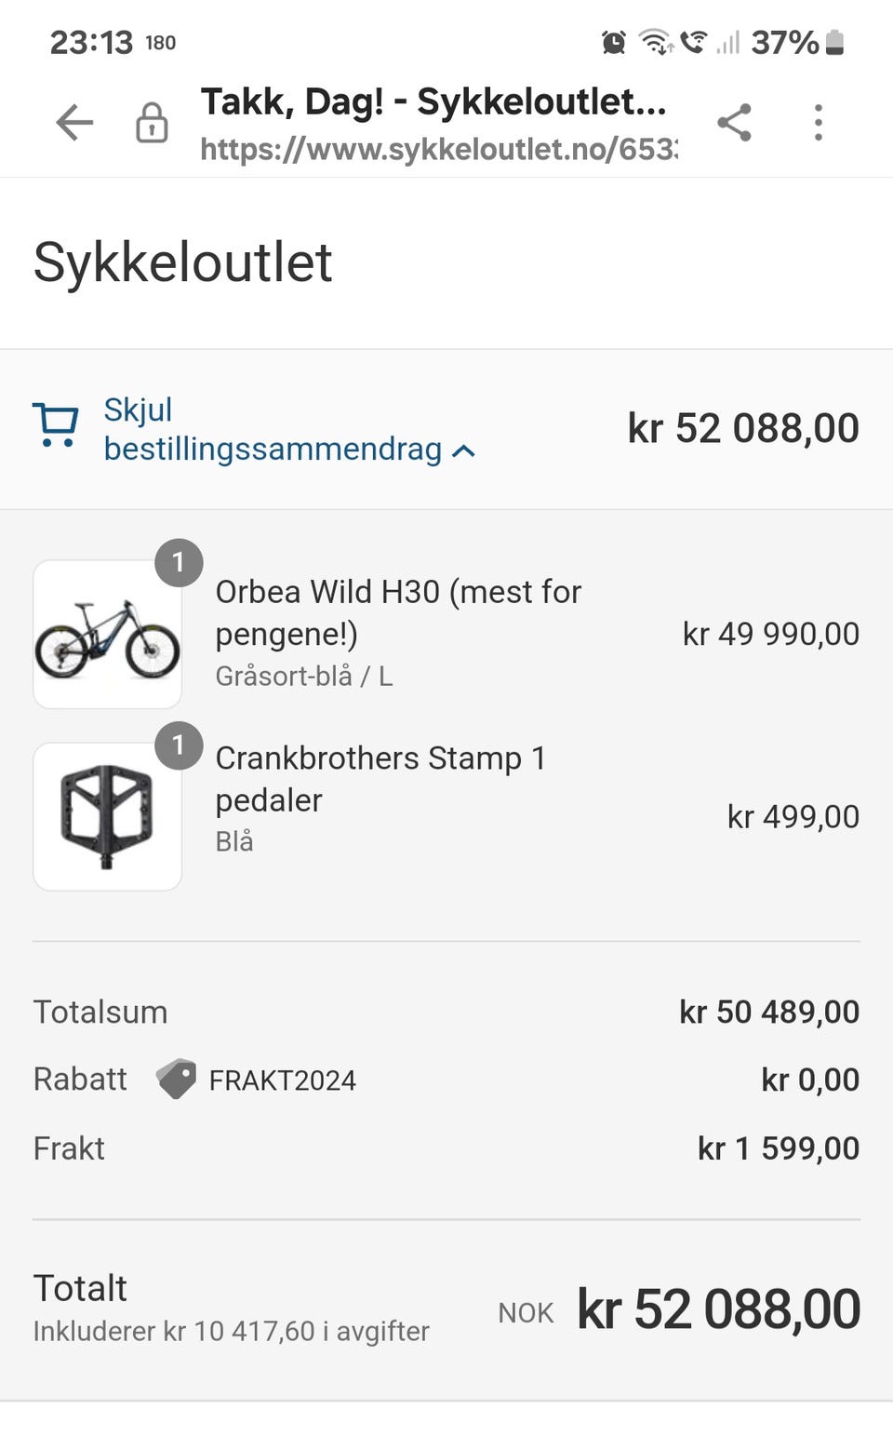Image resolution: width=893 pixels, height=1436 pixels.
Task: Tap the URL address bar
Action: tap(437, 149)
